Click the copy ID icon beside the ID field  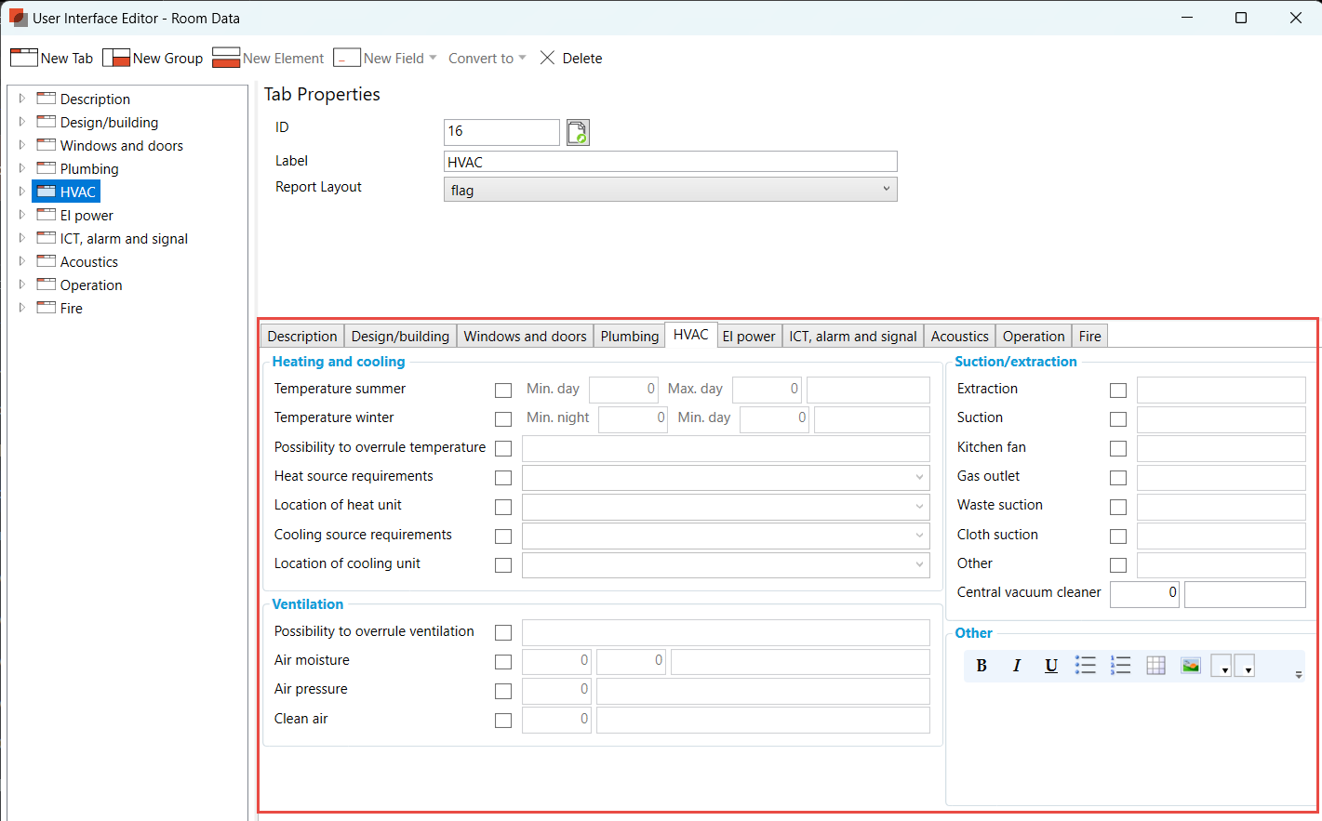577,132
